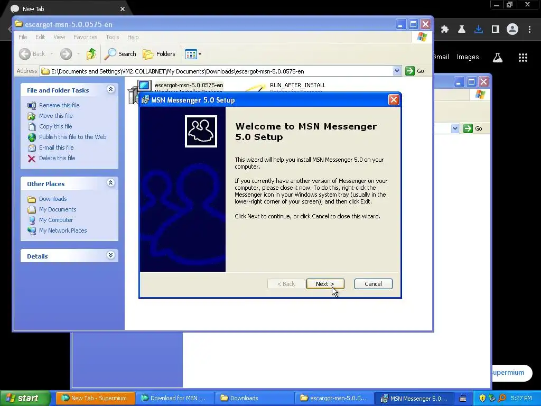Click the Forward toolbar arrow icon
This screenshot has width=541, height=406.
[66, 54]
